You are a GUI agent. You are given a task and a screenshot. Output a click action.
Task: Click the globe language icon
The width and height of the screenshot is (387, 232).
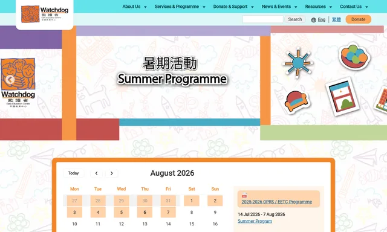tap(313, 20)
